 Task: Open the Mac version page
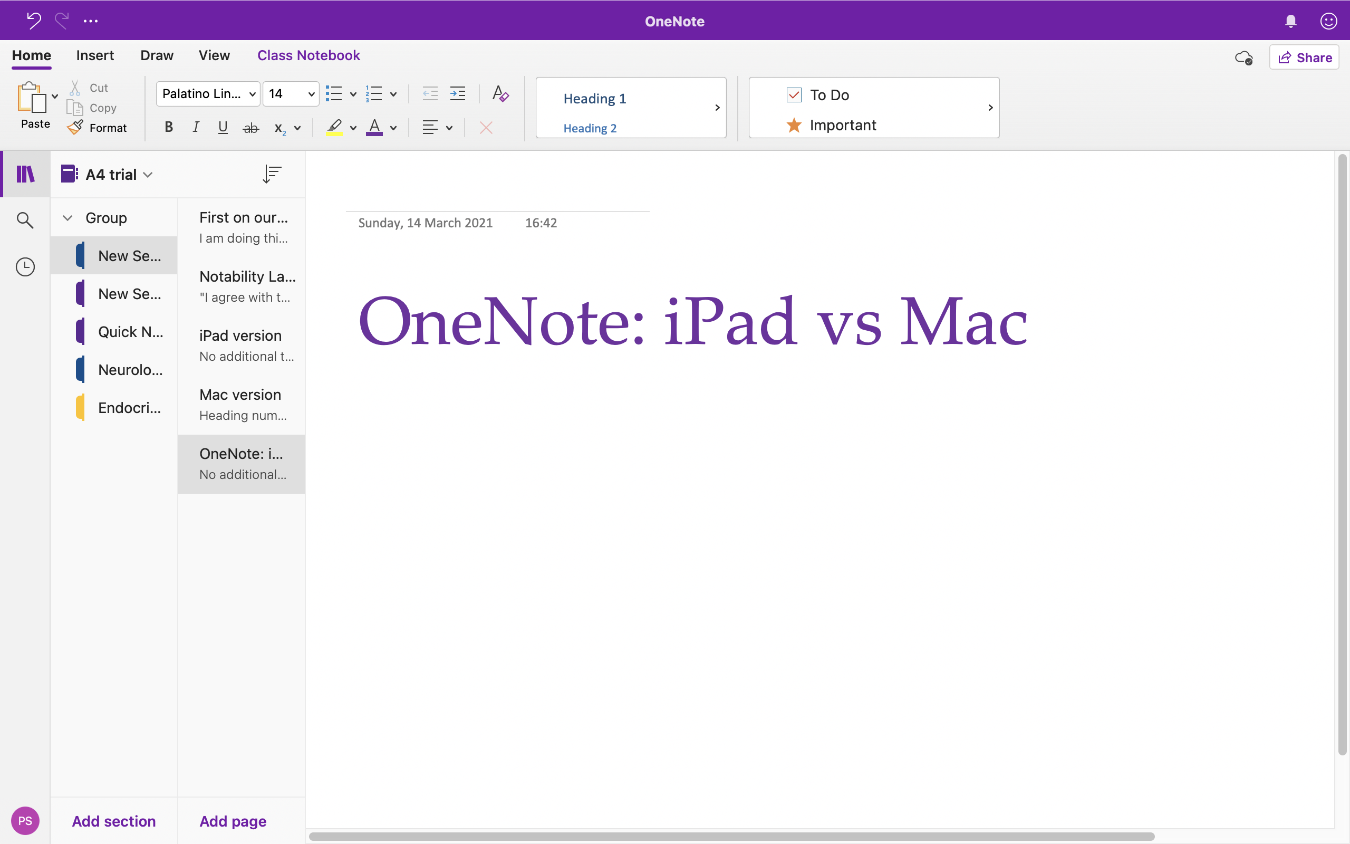point(242,405)
